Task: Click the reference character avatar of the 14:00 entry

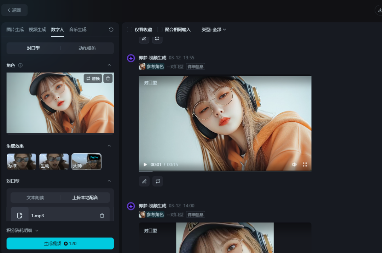Action: (142, 214)
